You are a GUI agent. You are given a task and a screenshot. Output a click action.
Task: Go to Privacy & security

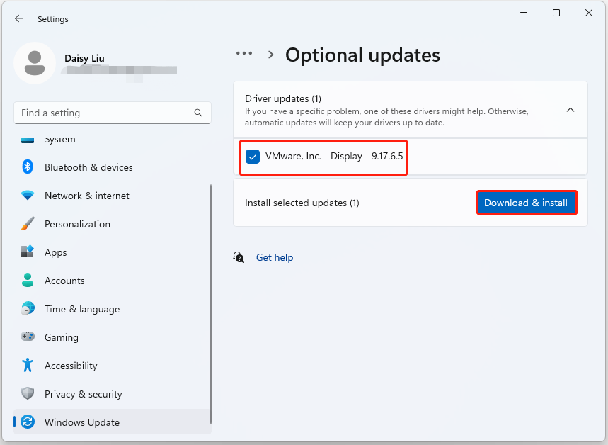(x=113, y=394)
